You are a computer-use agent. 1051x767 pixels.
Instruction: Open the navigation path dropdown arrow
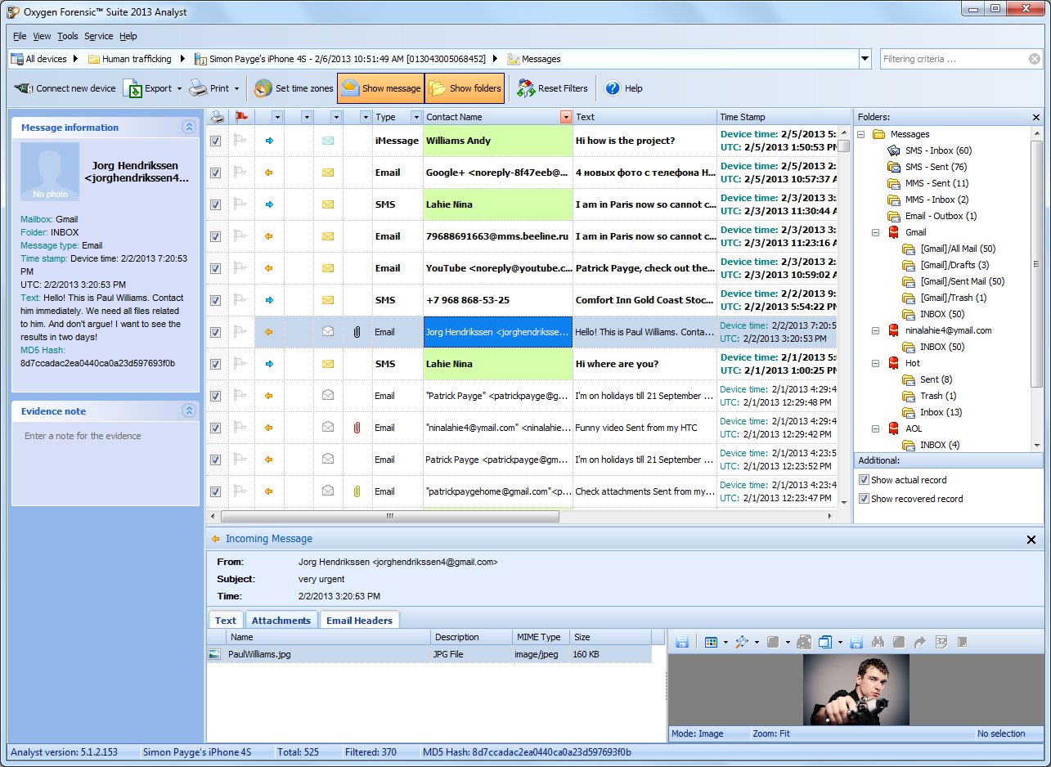(x=865, y=59)
